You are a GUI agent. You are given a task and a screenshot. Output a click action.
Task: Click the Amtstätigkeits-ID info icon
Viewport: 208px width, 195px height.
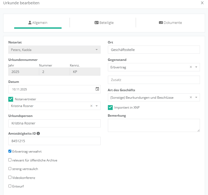click(x=38, y=133)
